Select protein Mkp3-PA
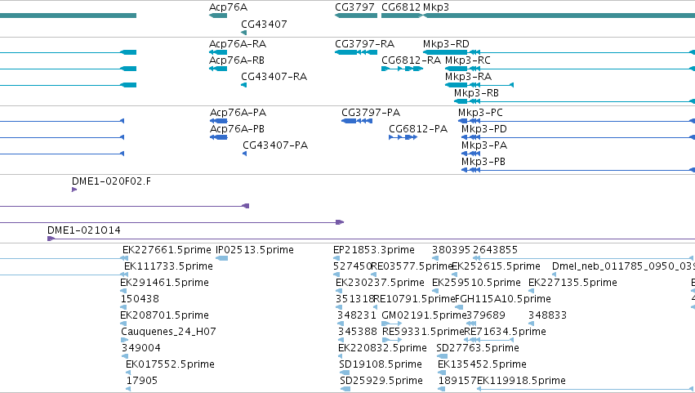Image resolution: width=695 pixels, height=393 pixels. [484, 145]
